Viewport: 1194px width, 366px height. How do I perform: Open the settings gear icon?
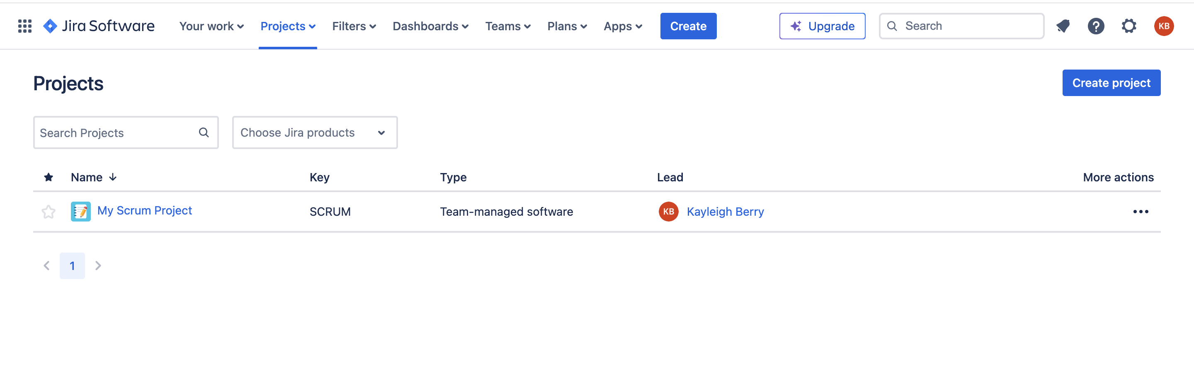click(x=1128, y=26)
